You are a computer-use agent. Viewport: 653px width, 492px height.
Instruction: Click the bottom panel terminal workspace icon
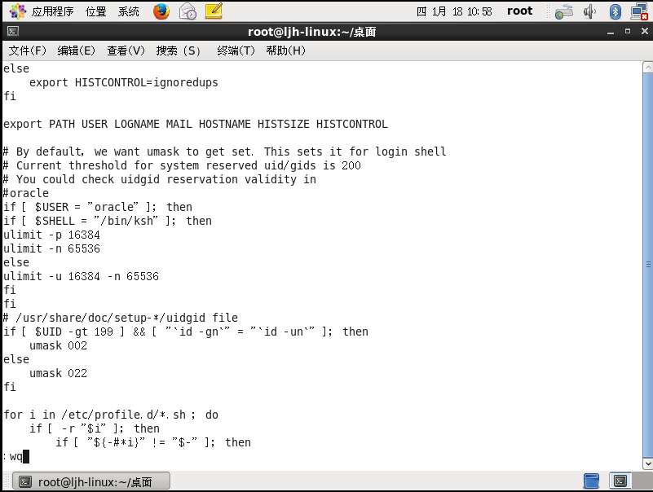[620, 481]
